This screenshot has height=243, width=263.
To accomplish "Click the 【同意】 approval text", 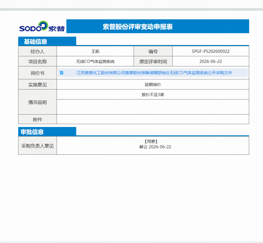I will coord(151,141).
